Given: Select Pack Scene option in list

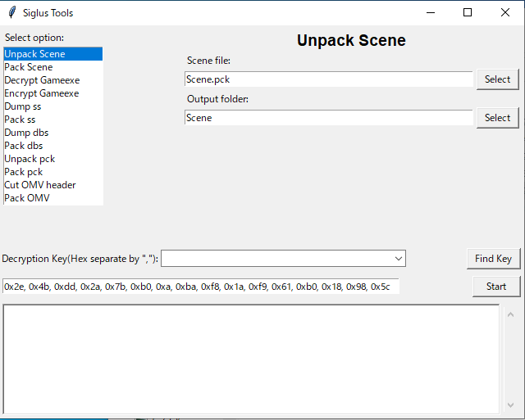Looking at the screenshot, I should point(29,67).
